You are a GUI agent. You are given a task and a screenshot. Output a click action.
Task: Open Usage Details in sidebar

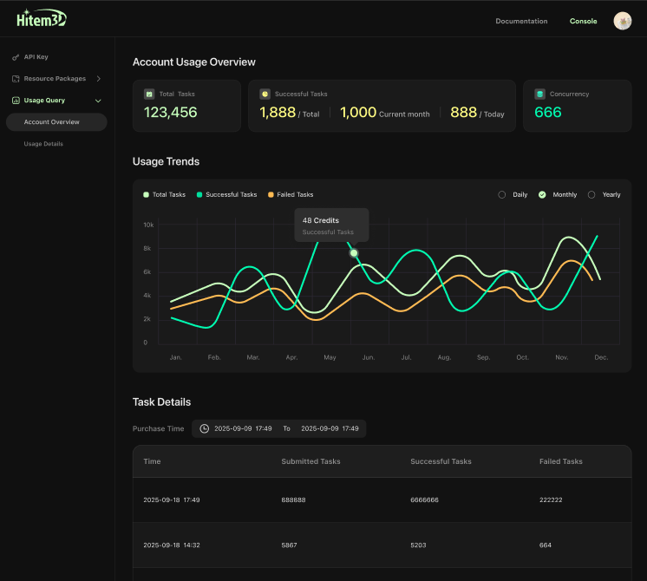click(43, 144)
